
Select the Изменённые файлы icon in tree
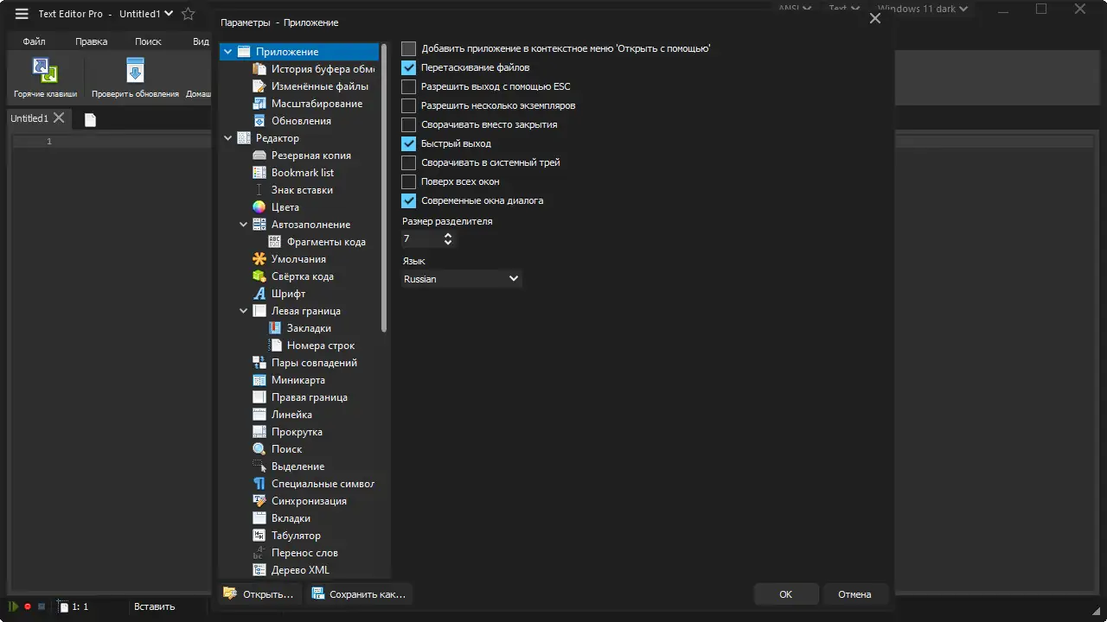tap(259, 86)
